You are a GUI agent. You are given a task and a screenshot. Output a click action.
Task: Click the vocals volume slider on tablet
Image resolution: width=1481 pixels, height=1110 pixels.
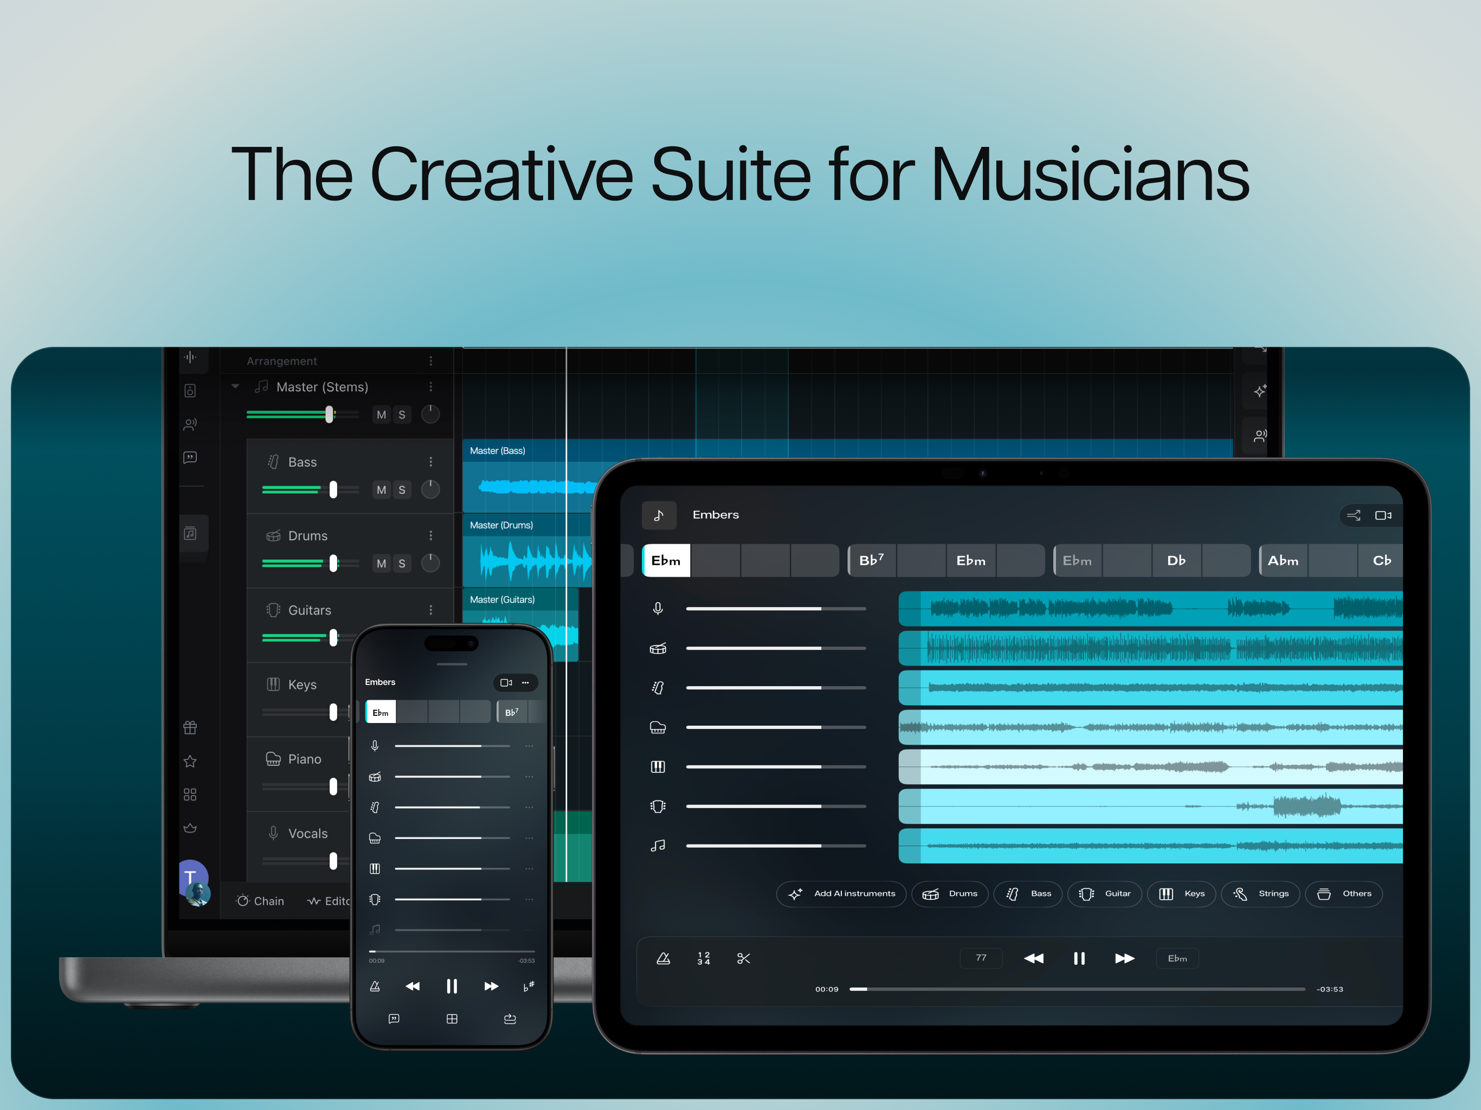click(776, 609)
